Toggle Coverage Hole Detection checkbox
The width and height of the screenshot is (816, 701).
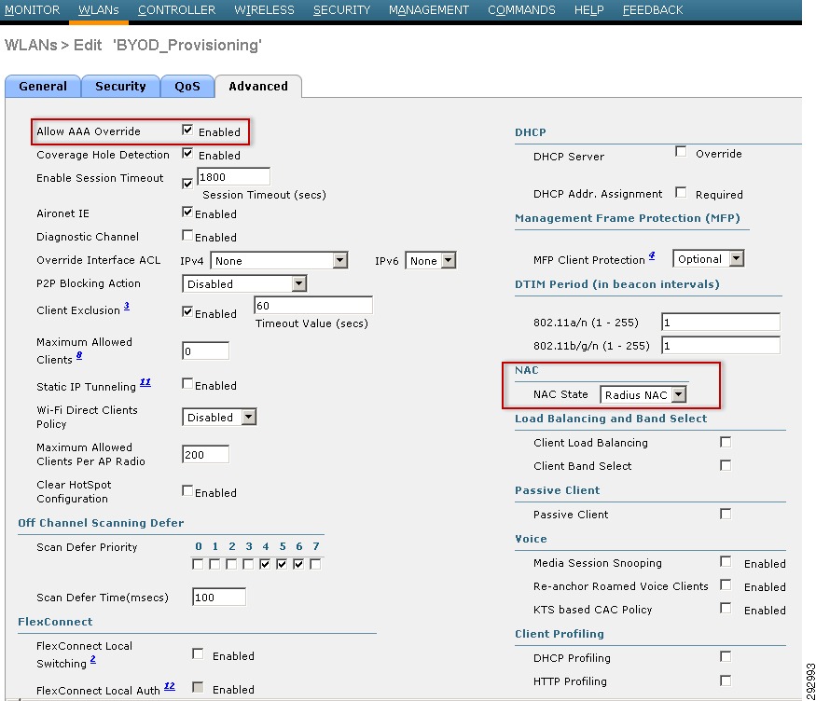pyautogui.click(x=187, y=154)
